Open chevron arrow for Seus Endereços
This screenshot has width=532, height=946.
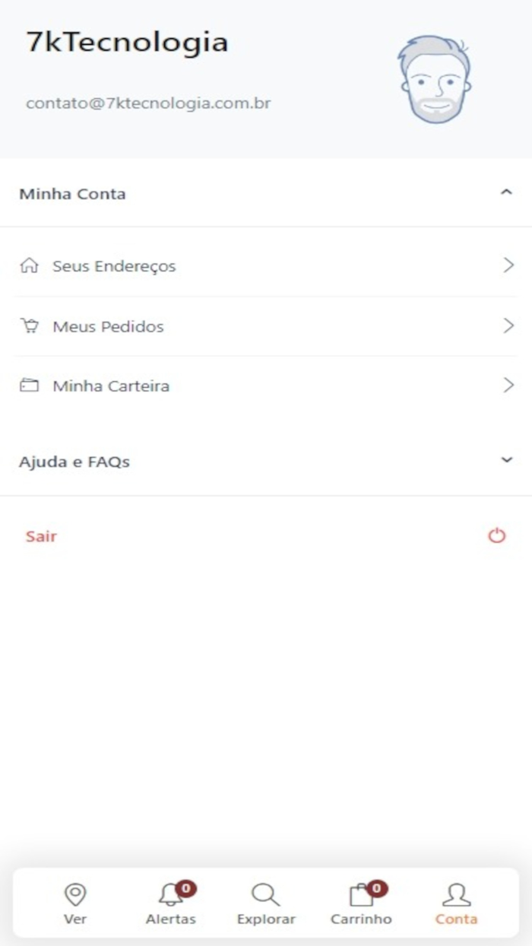[508, 265]
